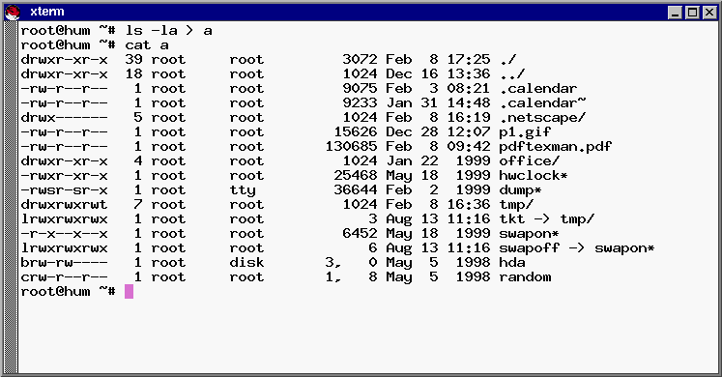Click the xterm left scrollbar
Image resolution: width=722 pixels, height=377 pixels.
(10, 197)
